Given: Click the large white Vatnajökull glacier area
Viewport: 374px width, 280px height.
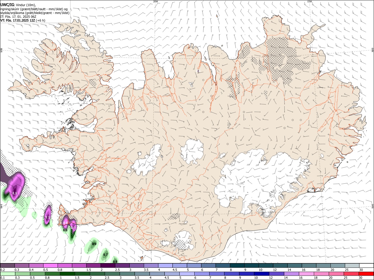Looking at the screenshot, I should click(257, 178).
